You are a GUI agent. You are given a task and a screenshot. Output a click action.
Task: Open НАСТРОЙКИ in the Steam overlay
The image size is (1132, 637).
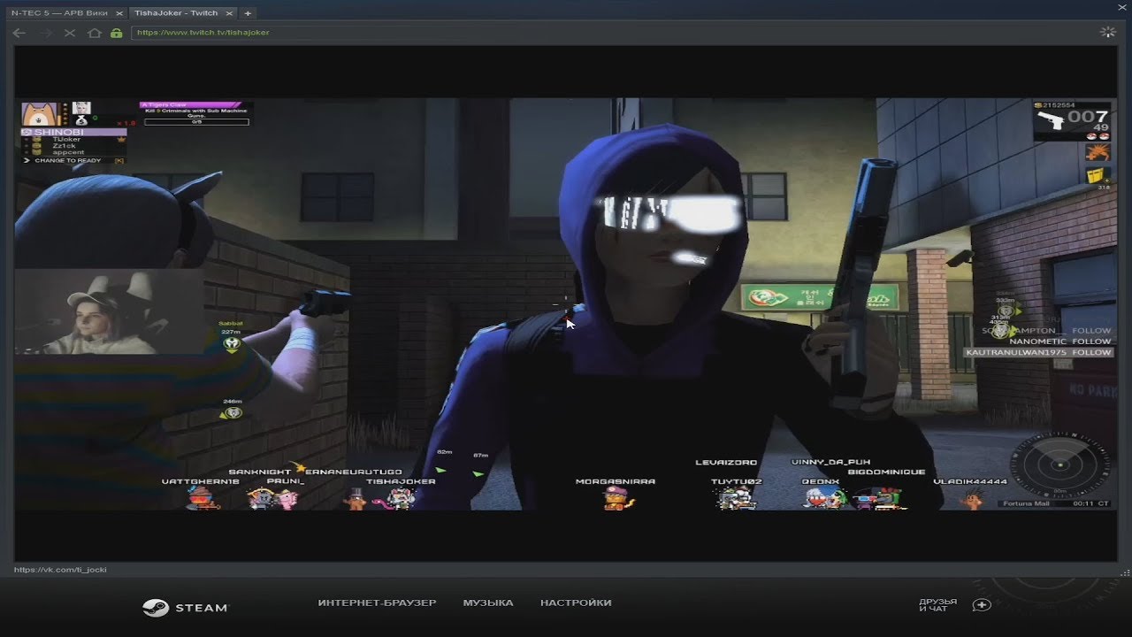[576, 602]
